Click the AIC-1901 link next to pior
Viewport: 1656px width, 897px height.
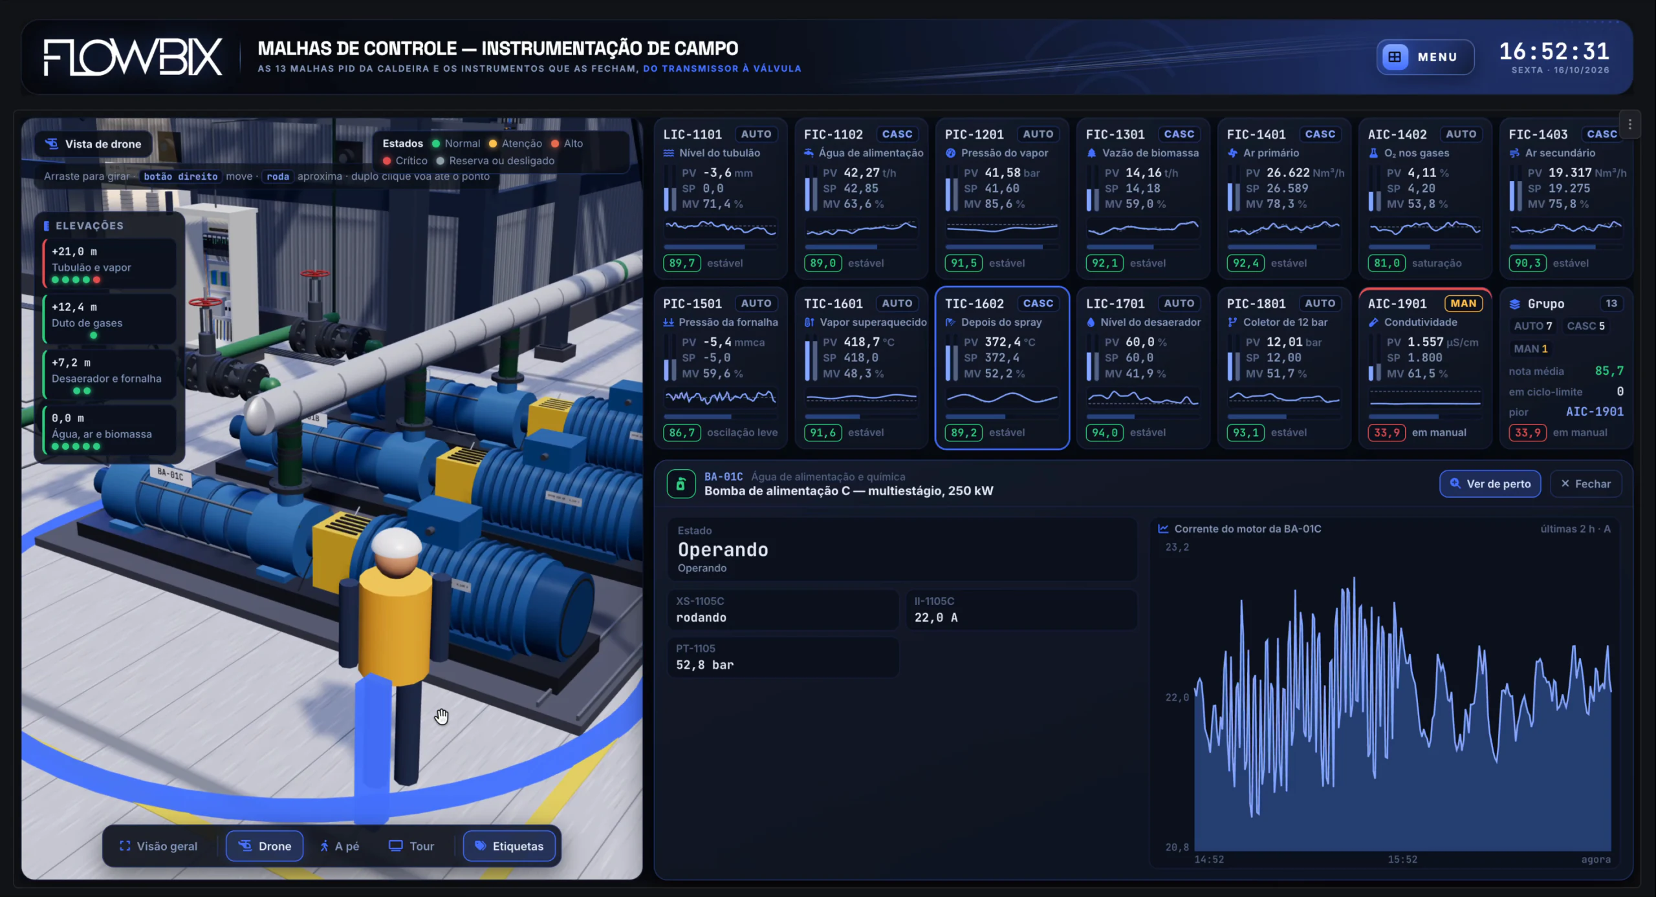1595,412
